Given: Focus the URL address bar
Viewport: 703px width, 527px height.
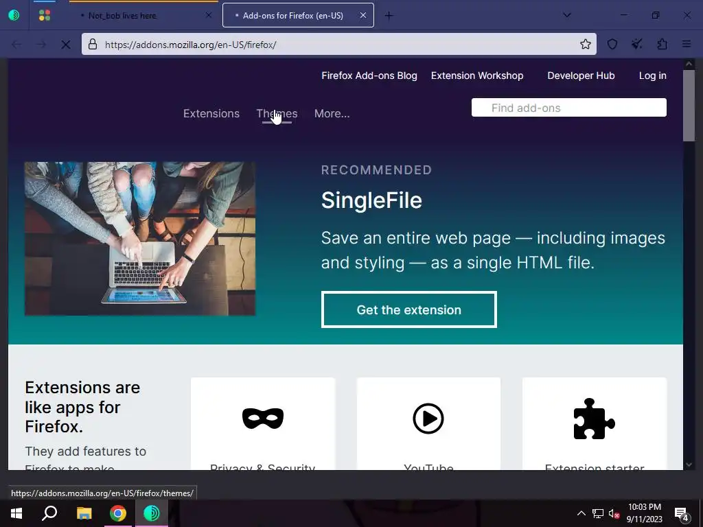Looking at the screenshot, I should click(338, 45).
